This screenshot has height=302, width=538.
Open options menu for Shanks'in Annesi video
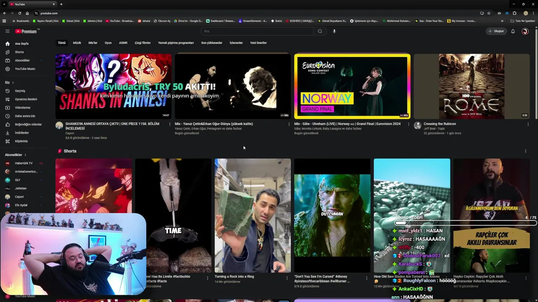[170, 124]
